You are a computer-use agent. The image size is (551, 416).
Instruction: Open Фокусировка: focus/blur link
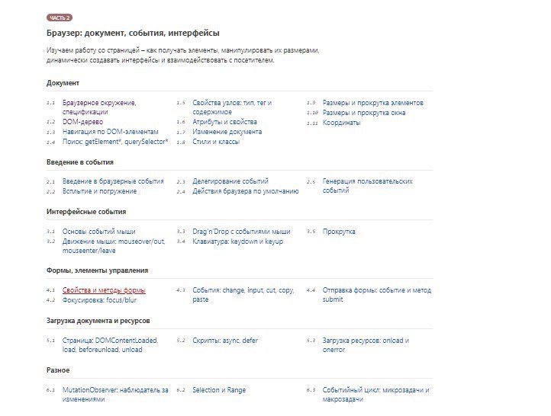98,300
